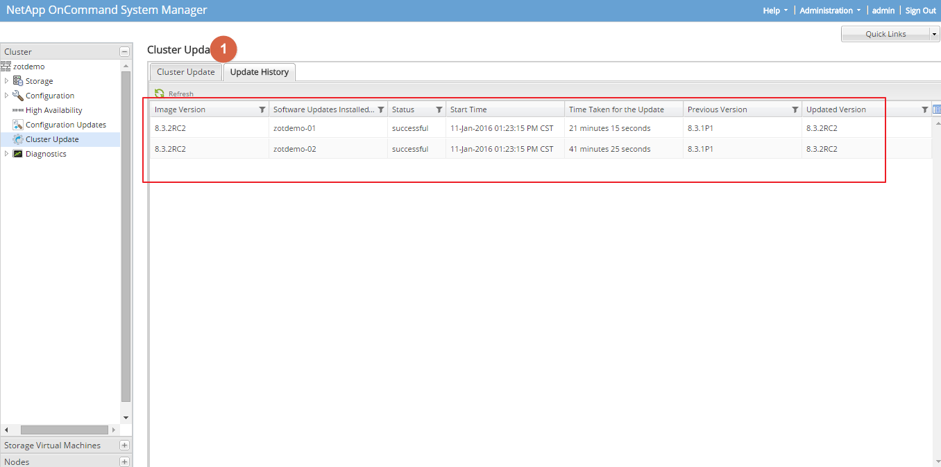Collapse the Cluster panel with minus button
This screenshot has width=941, height=467.
124,51
